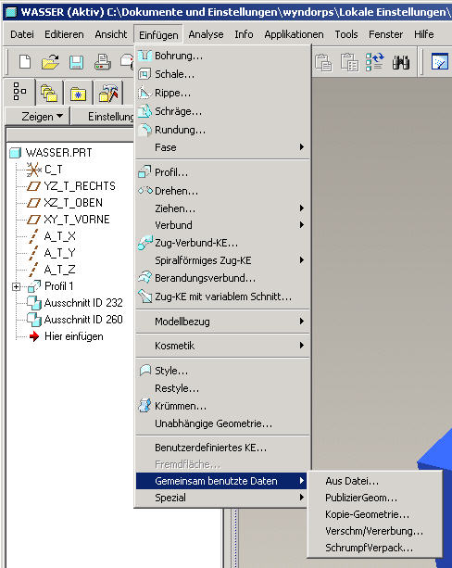Save the model with the diskette icon
This screenshot has height=568, width=452.
(x=77, y=62)
